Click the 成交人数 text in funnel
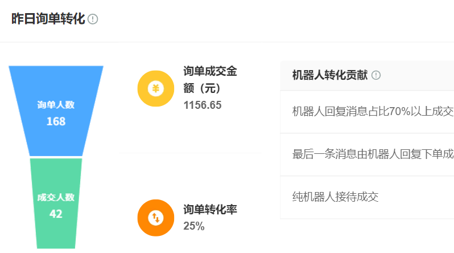454x253 pixels. click(56, 197)
